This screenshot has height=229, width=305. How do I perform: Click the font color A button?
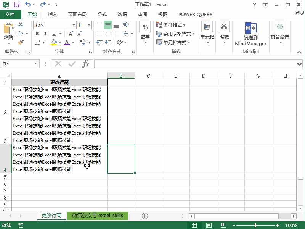(x=67, y=42)
